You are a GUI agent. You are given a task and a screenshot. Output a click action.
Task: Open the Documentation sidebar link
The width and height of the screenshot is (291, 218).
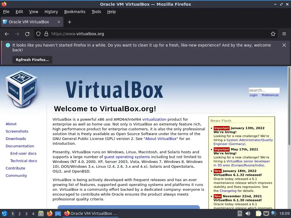[20, 146]
